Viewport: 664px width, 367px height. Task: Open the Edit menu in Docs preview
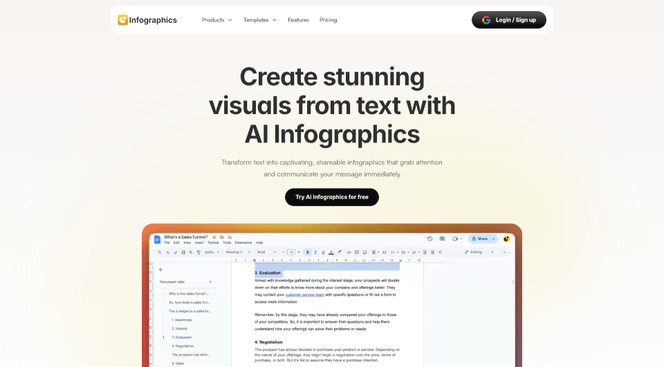(176, 243)
